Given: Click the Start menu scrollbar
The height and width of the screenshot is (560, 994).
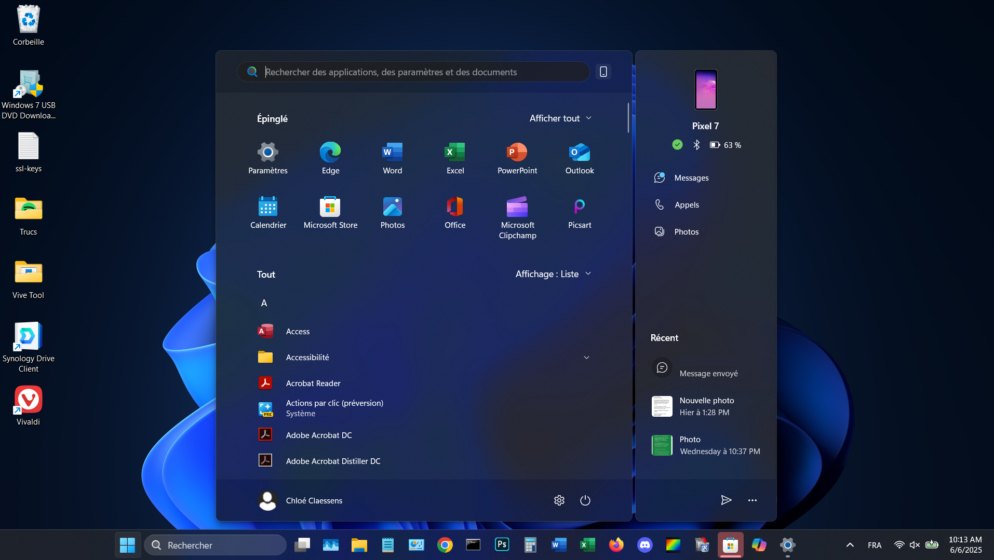Looking at the screenshot, I should 628,118.
